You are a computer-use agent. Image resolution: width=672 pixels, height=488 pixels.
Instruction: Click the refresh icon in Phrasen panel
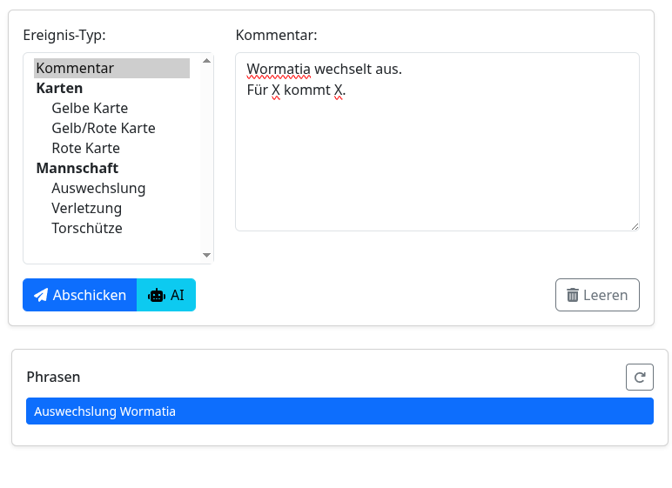640,377
